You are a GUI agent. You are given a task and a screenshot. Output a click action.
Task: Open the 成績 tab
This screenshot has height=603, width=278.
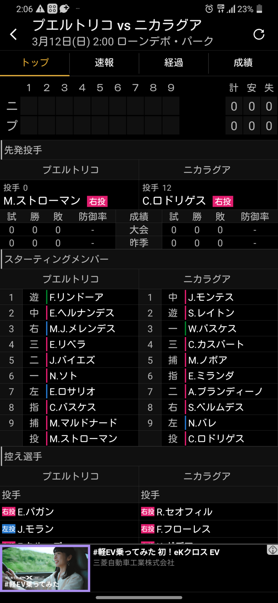pyautogui.click(x=243, y=63)
